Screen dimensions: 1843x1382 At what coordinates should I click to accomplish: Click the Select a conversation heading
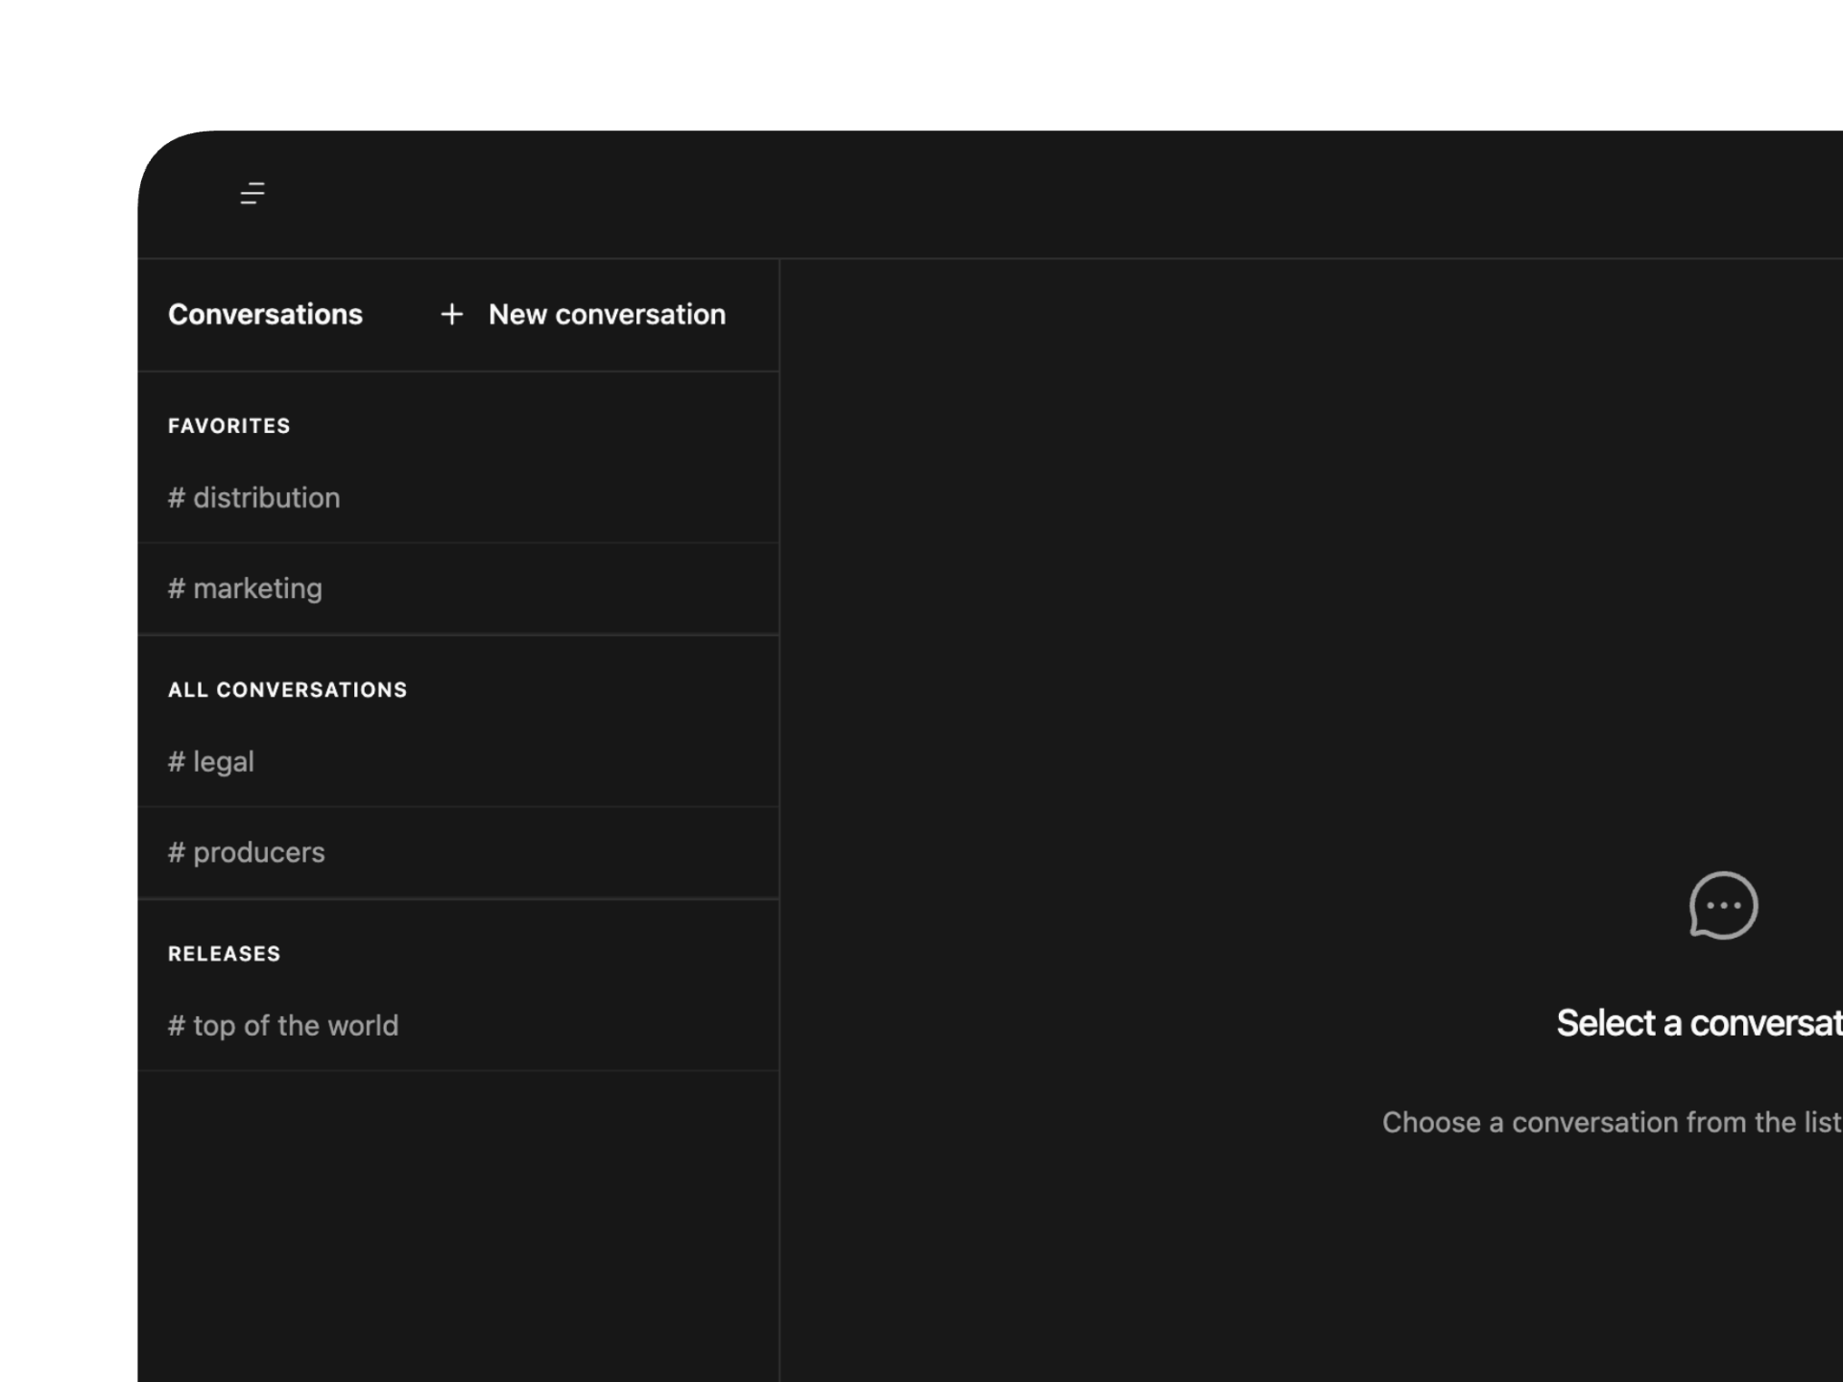[x=1699, y=1023]
